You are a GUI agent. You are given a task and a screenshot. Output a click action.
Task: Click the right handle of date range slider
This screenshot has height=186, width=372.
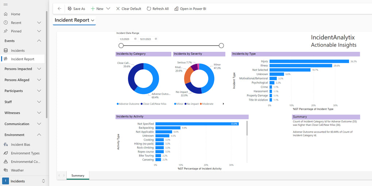pyautogui.click(x=221, y=46)
